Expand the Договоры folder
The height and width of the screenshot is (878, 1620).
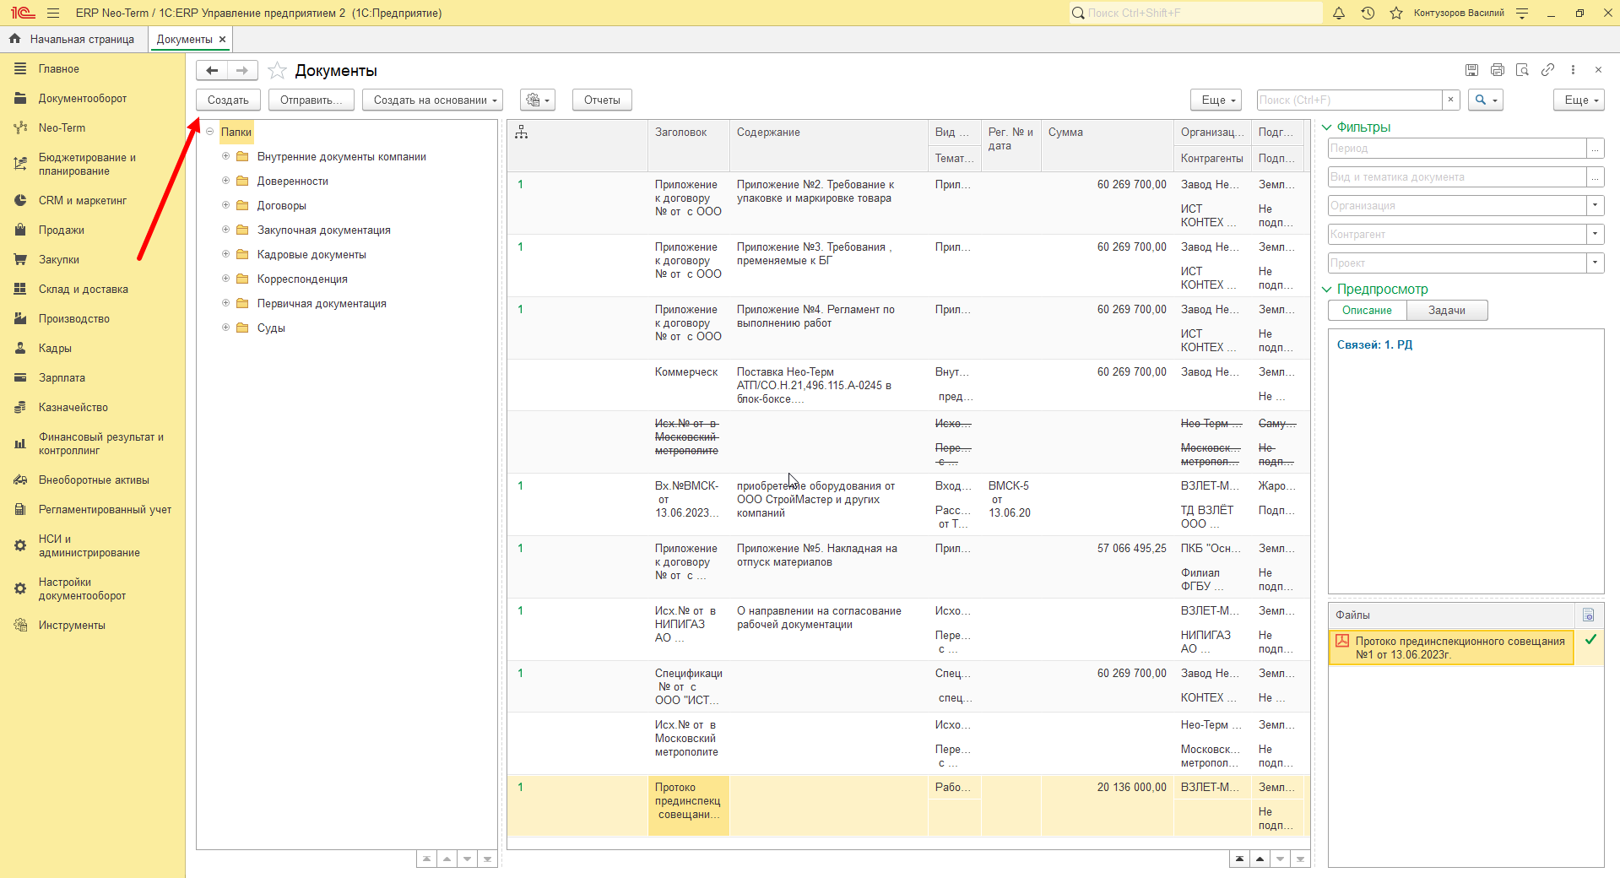coord(225,205)
